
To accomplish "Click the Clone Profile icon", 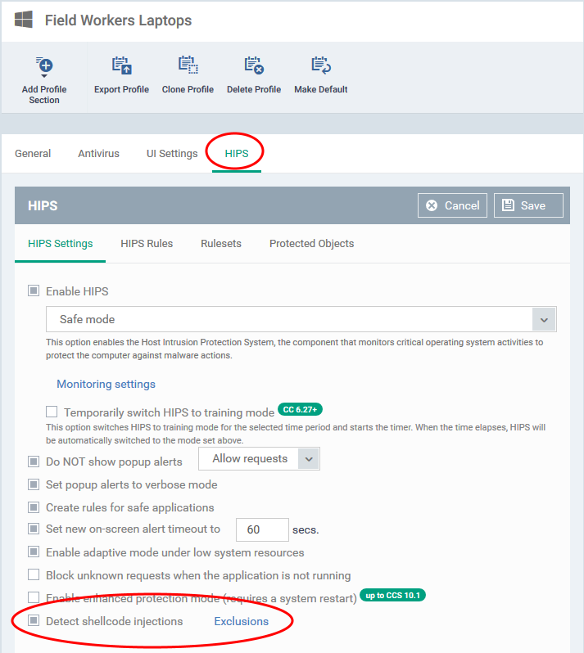I will click(x=188, y=66).
